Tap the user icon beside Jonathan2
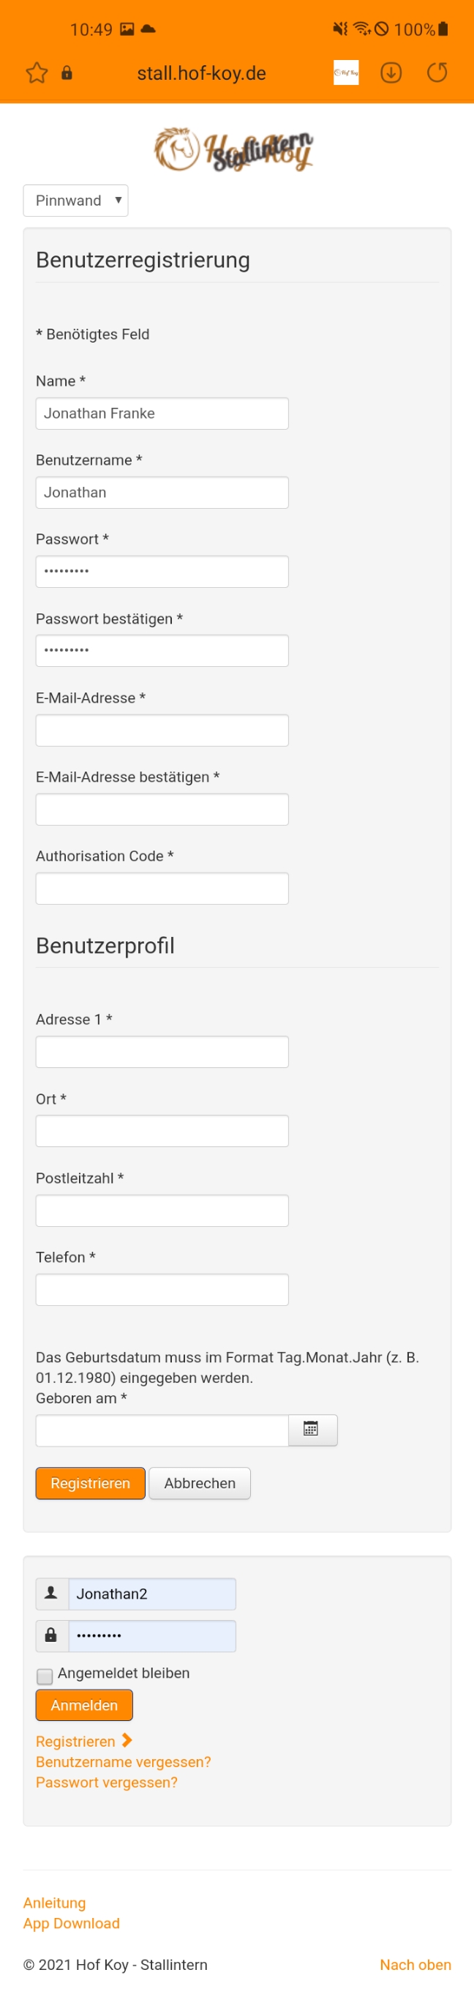The height and width of the screenshot is (2008, 474). [x=51, y=1594]
